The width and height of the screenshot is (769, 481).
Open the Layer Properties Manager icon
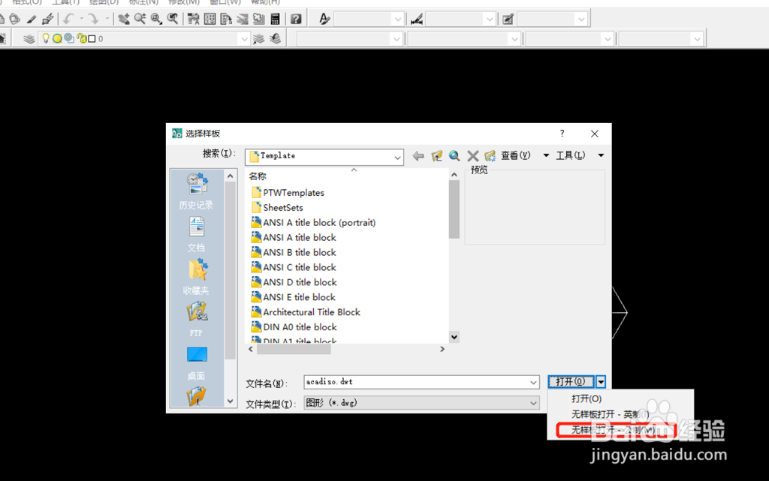pyautogui.click(x=29, y=39)
